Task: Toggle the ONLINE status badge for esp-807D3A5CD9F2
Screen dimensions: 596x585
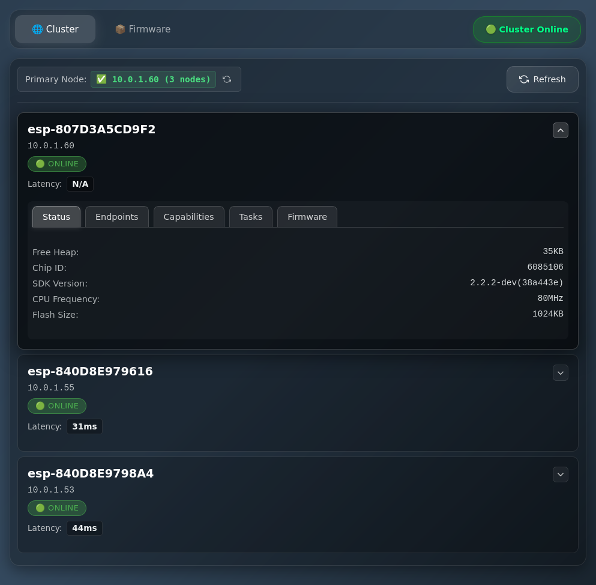Action: click(x=57, y=163)
